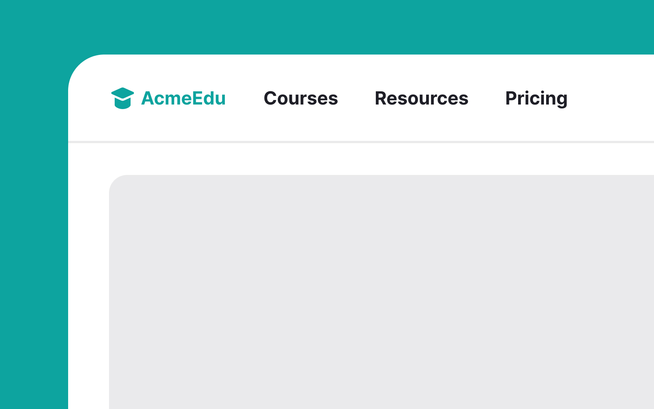This screenshot has height=409, width=654.
Task: Select Courses in the top navigation bar
Action: click(301, 98)
